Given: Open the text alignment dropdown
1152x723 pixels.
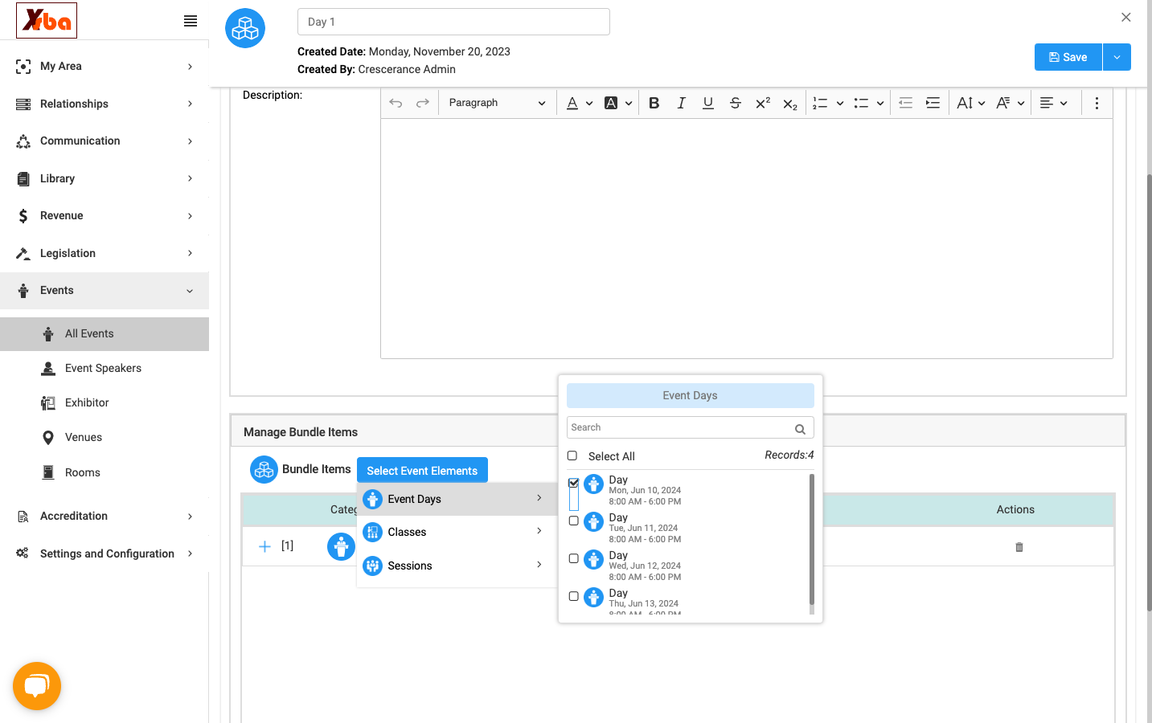Looking at the screenshot, I should [1053, 103].
